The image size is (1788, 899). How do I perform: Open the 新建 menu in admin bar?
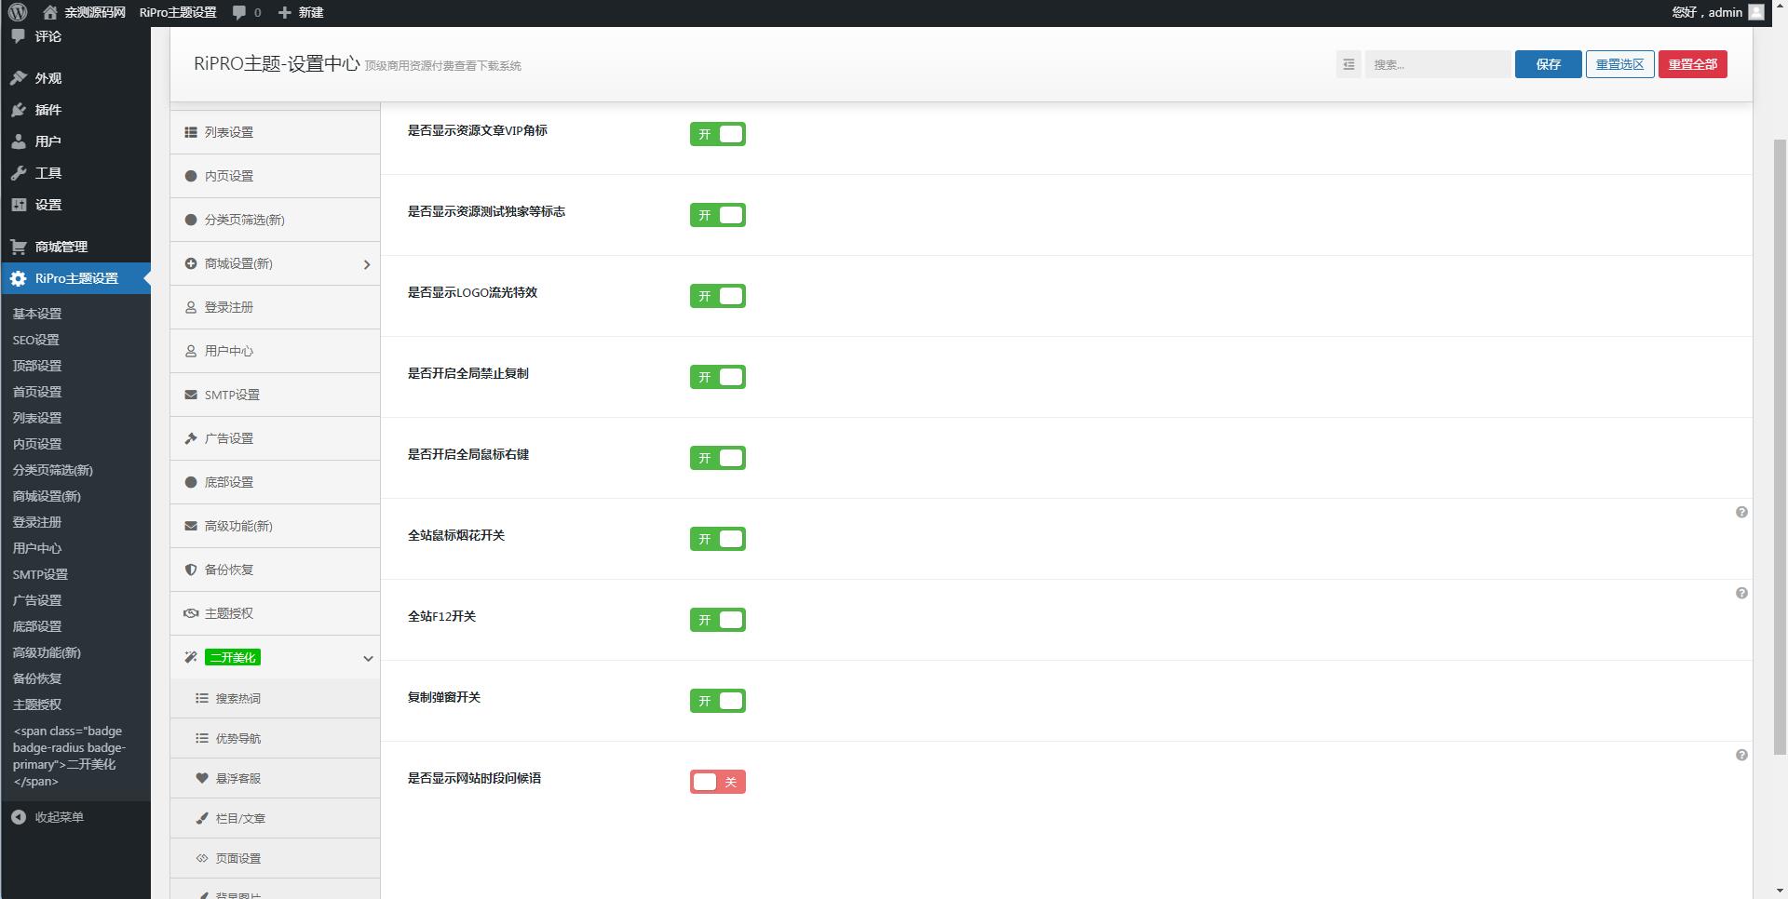click(301, 12)
